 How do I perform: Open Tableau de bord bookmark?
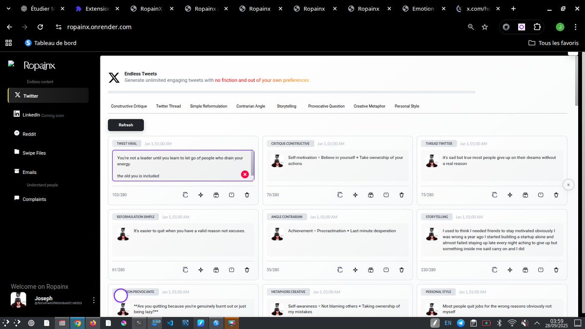[51, 43]
